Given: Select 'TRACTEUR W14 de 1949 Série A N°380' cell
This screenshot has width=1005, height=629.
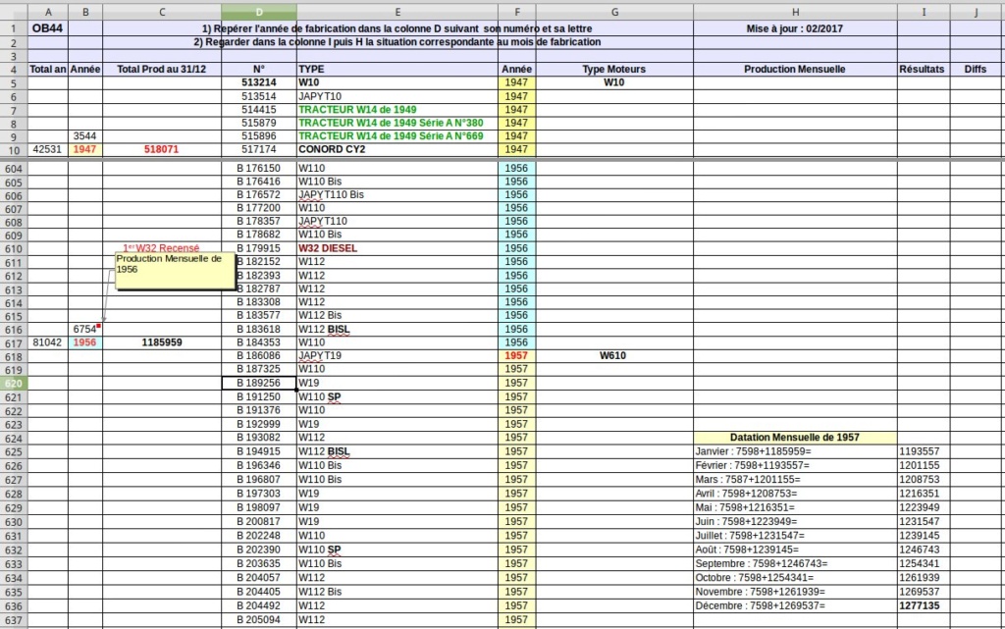Looking at the screenshot, I should (x=397, y=123).
